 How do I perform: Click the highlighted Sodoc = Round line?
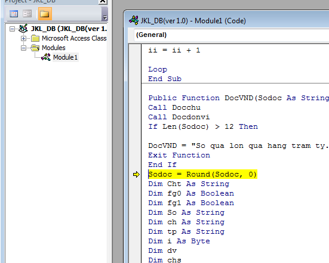(202, 174)
